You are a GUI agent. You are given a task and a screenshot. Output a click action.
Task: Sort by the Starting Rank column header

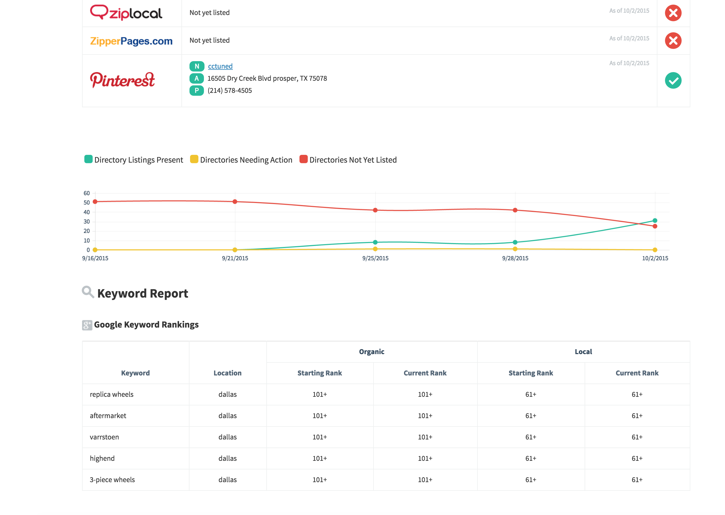click(319, 373)
